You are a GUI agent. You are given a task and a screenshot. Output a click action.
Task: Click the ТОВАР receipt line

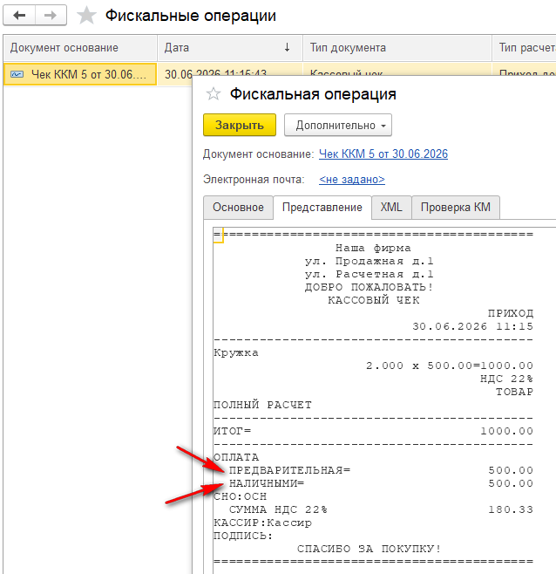515,392
